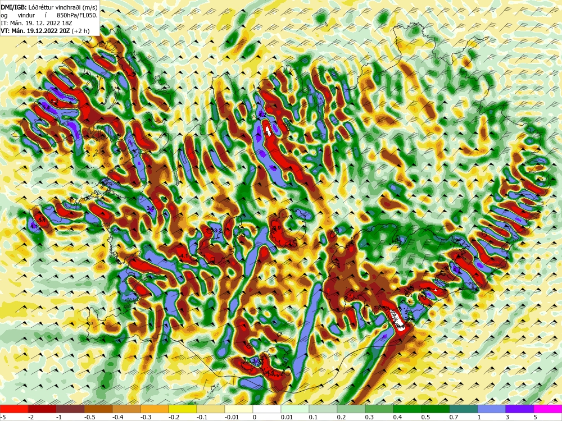Click the soft green swatch between 0.2 and 0.3
This screenshot has width=562, height=421.
(351, 409)
